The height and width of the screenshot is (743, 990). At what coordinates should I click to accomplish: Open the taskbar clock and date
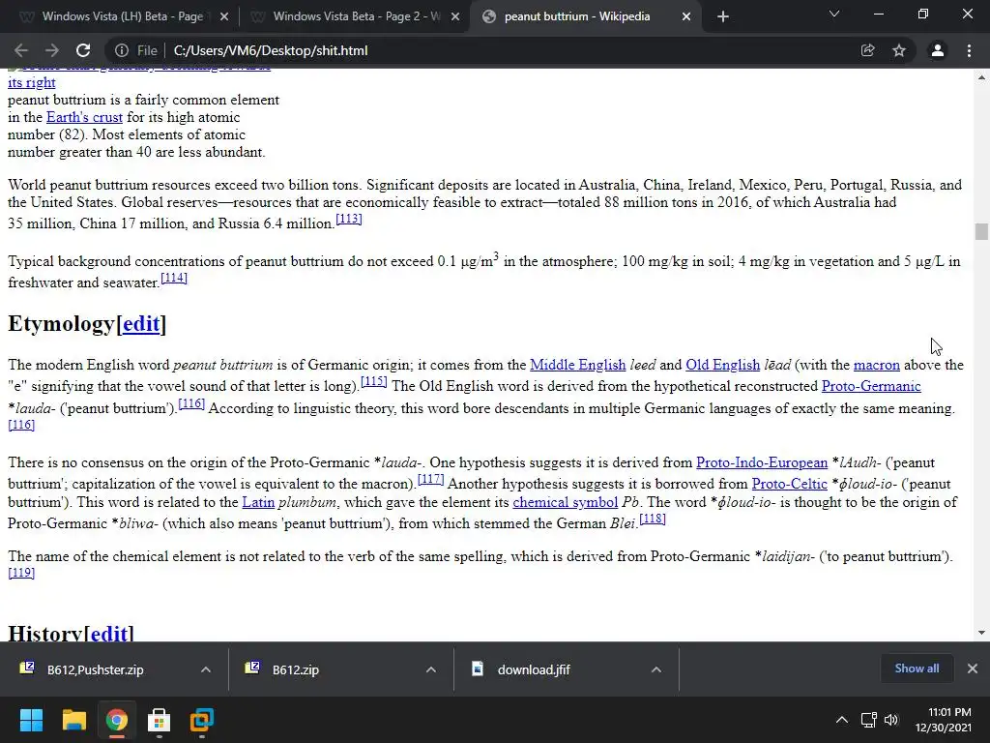[944, 720]
